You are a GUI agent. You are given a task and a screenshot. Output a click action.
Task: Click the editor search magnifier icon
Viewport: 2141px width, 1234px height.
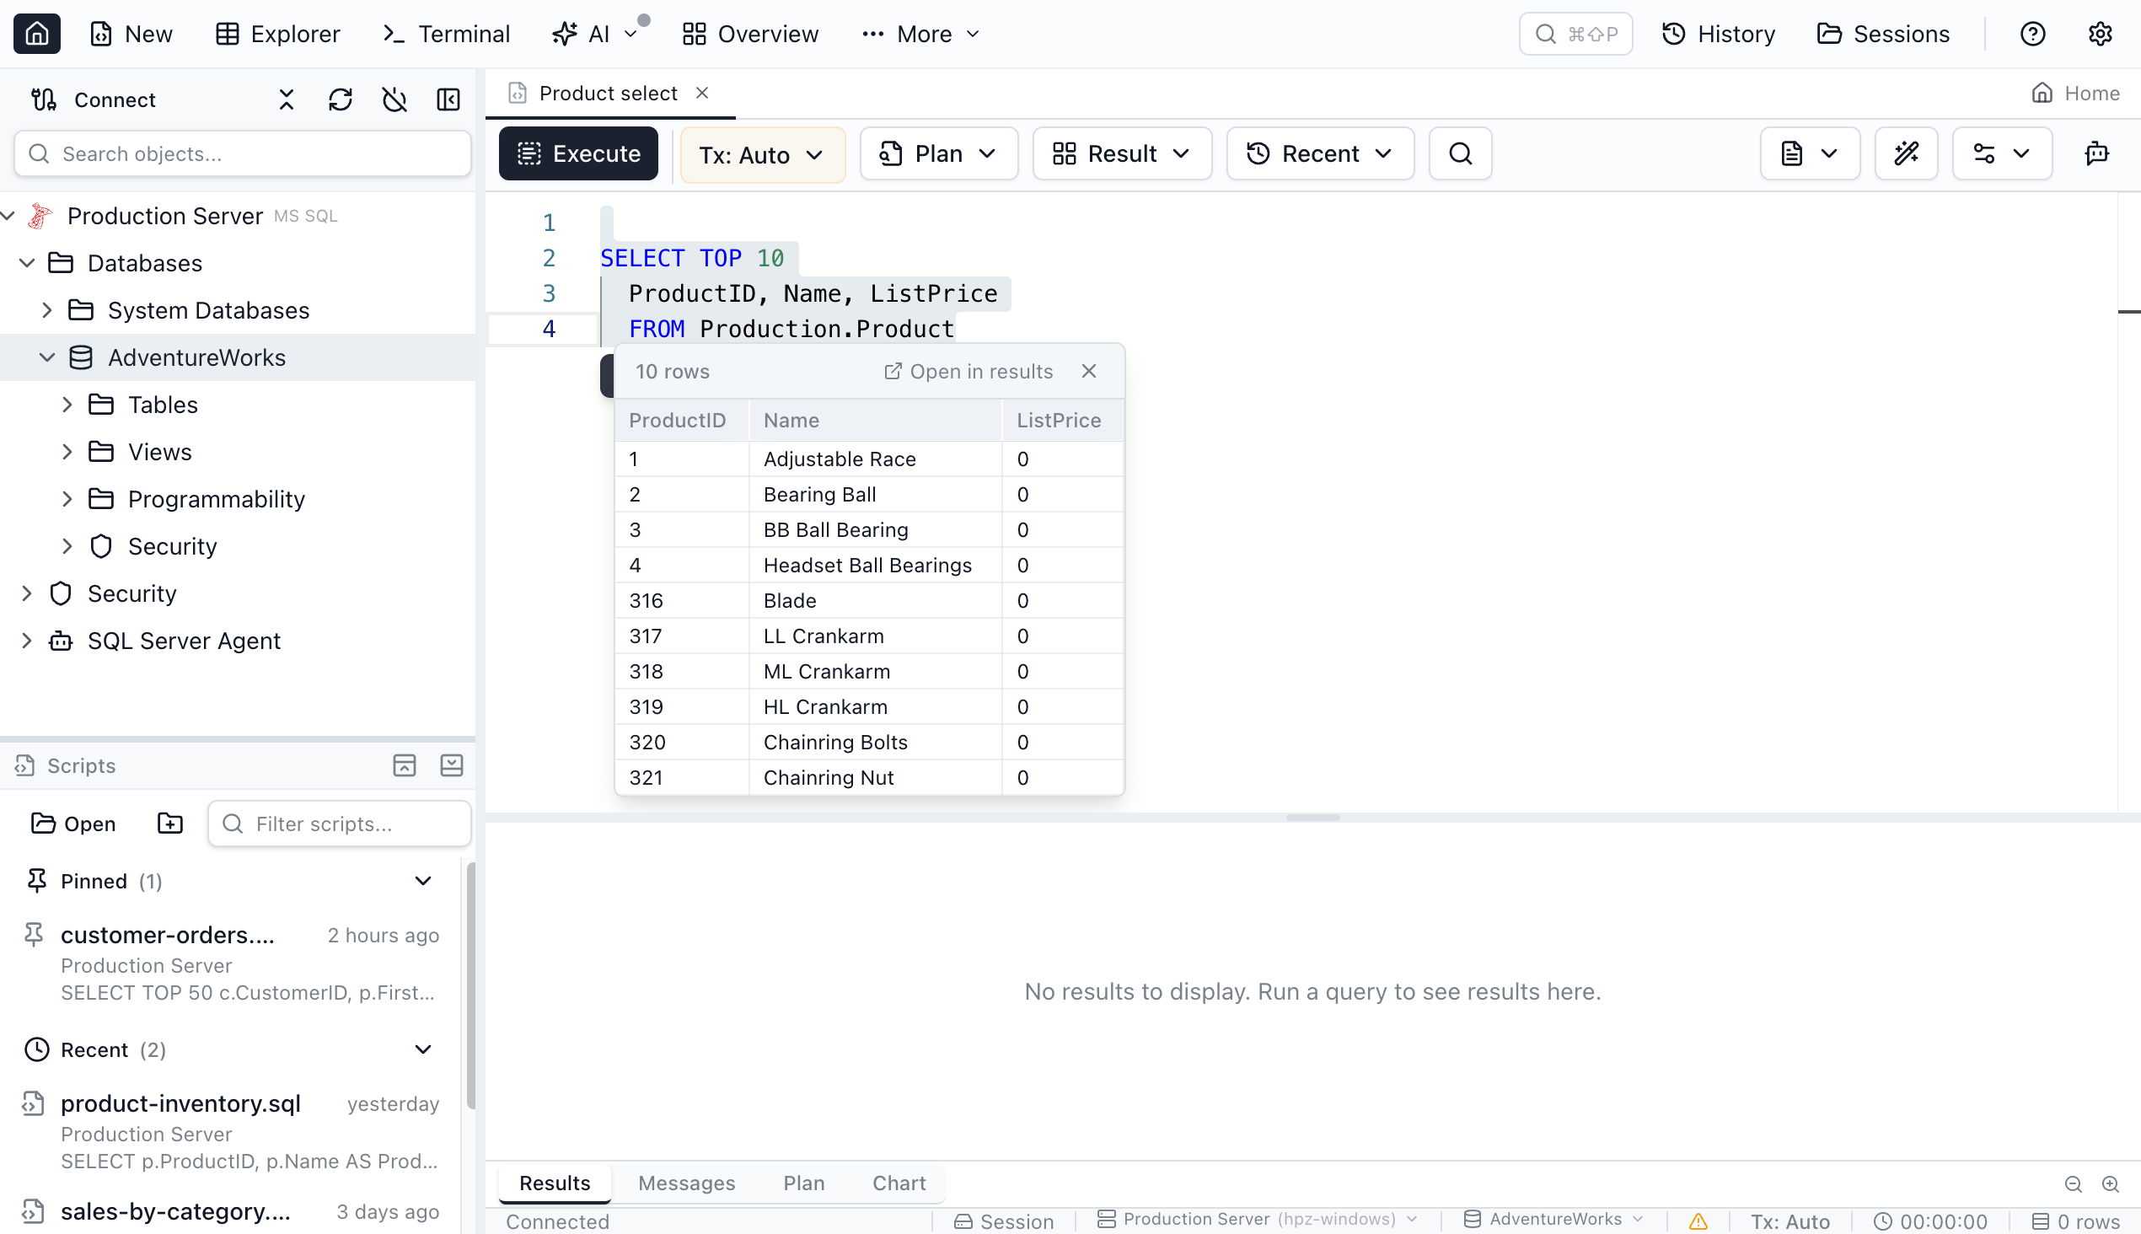tap(1461, 154)
